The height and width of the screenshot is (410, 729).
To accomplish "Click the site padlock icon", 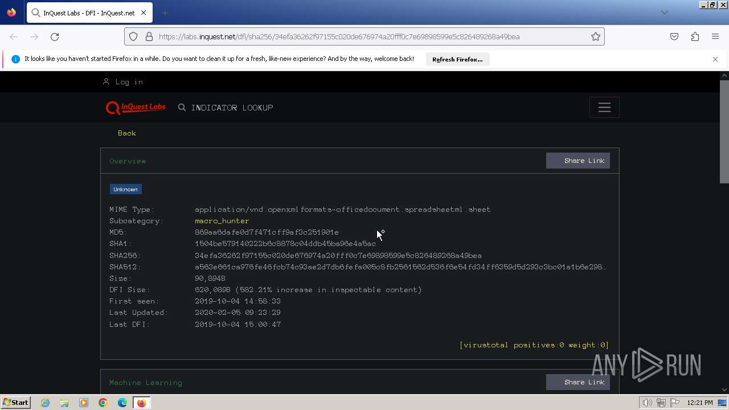I will [x=149, y=36].
